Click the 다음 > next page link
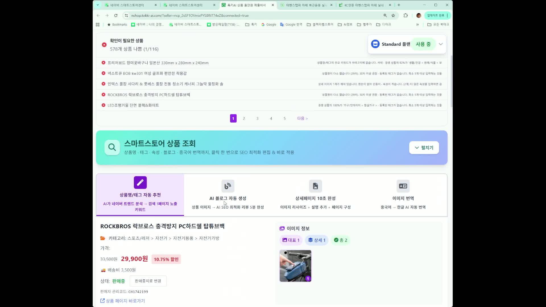 point(302,118)
